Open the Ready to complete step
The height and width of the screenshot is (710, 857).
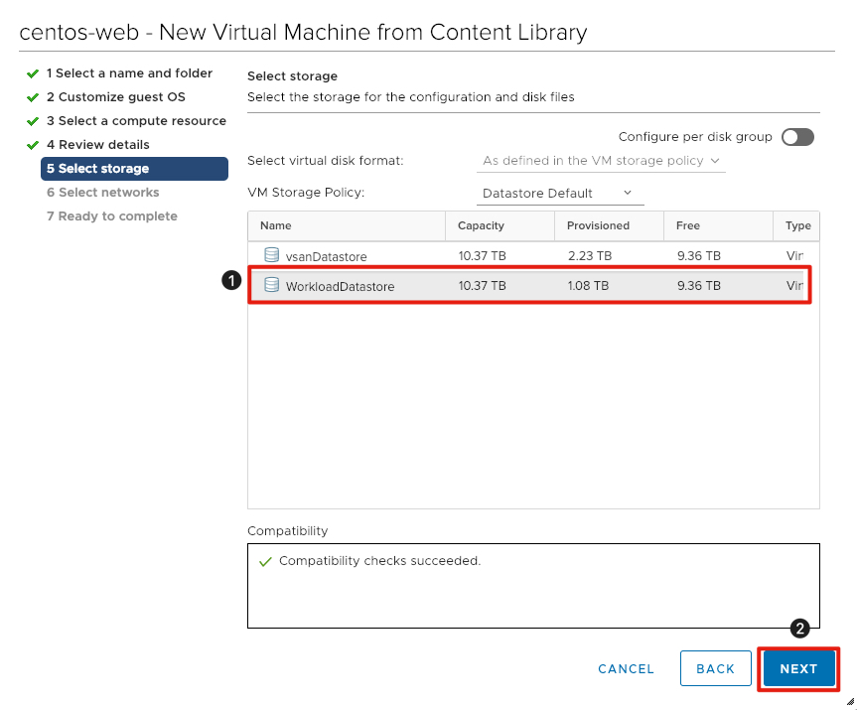[x=112, y=215]
